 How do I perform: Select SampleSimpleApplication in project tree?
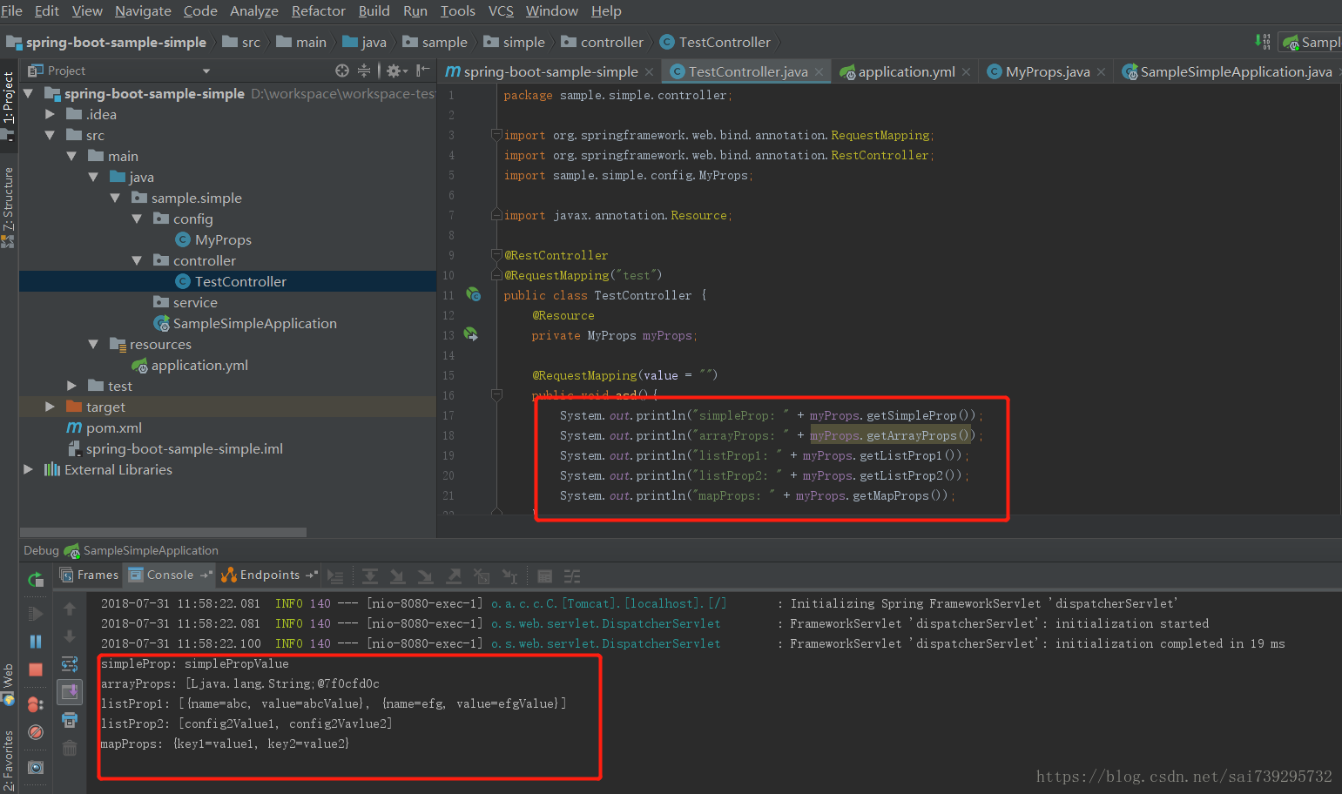tap(245, 323)
